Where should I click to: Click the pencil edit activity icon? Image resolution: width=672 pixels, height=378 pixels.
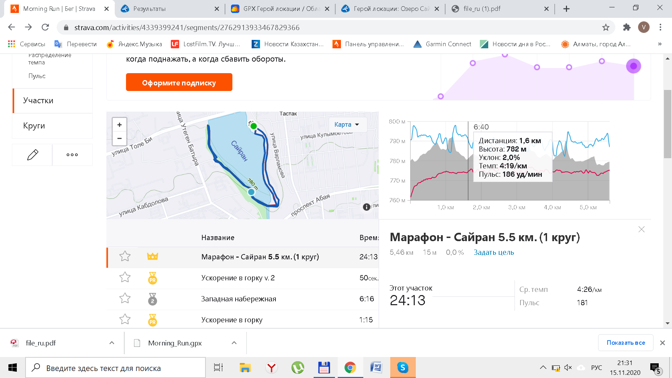pos(32,155)
